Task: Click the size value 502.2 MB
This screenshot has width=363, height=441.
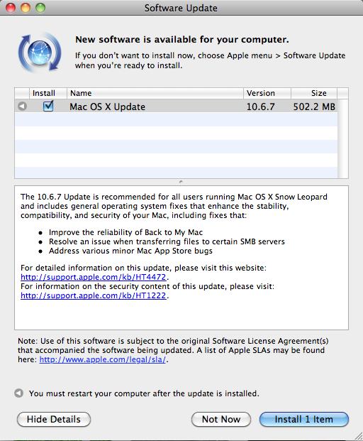Action: coord(314,107)
